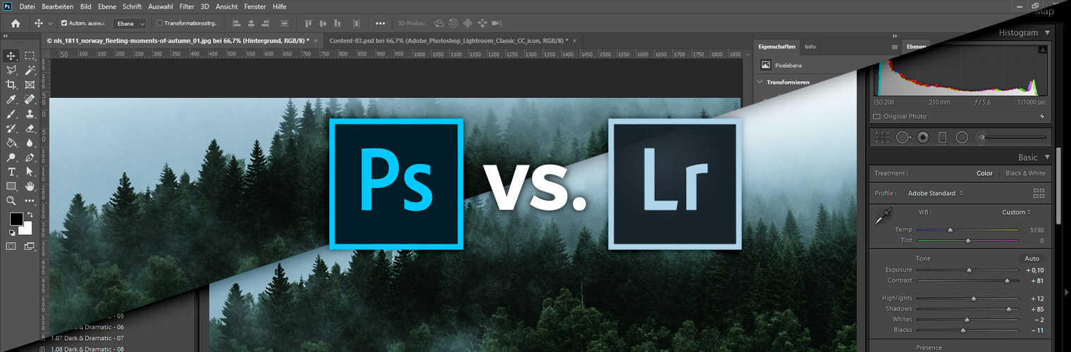Select the Eyedropper tool
Viewport: 1071px width, 352px height.
click(x=11, y=99)
